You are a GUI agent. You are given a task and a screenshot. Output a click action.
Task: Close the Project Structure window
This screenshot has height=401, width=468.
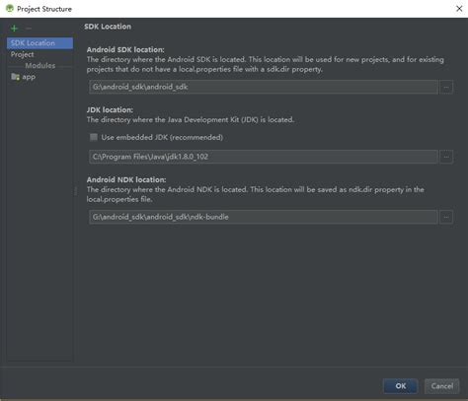[x=459, y=9]
